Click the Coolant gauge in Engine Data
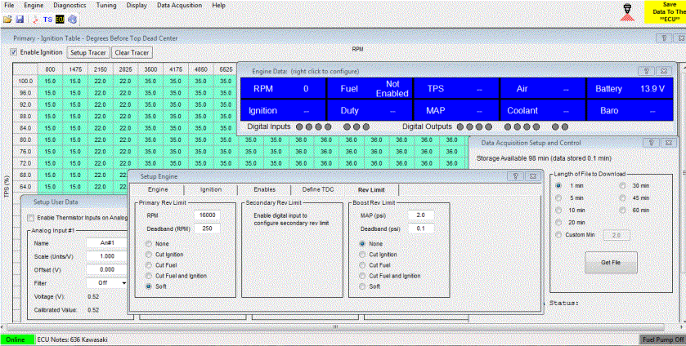This screenshot has height=346, width=686. [543, 110]
